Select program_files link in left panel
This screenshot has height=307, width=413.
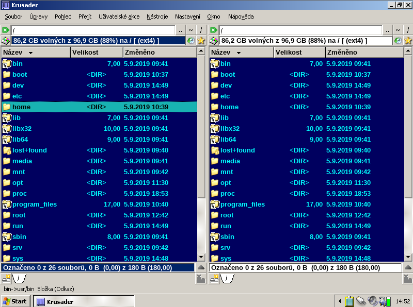pyautogui.click(x=99, y=204)
